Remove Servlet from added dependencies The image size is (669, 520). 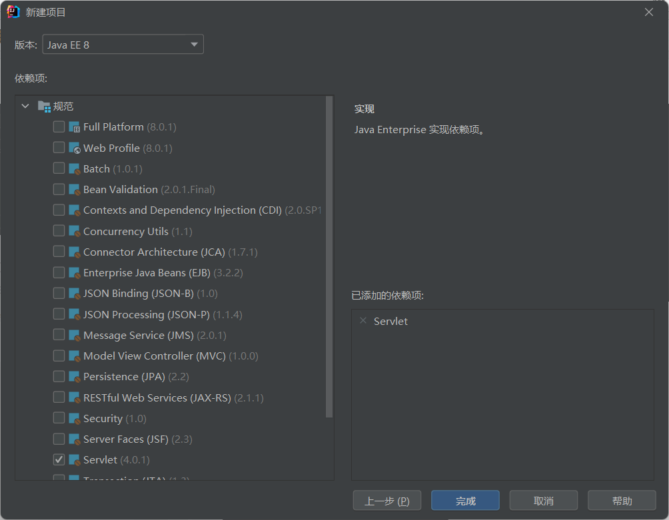(363, 320)
